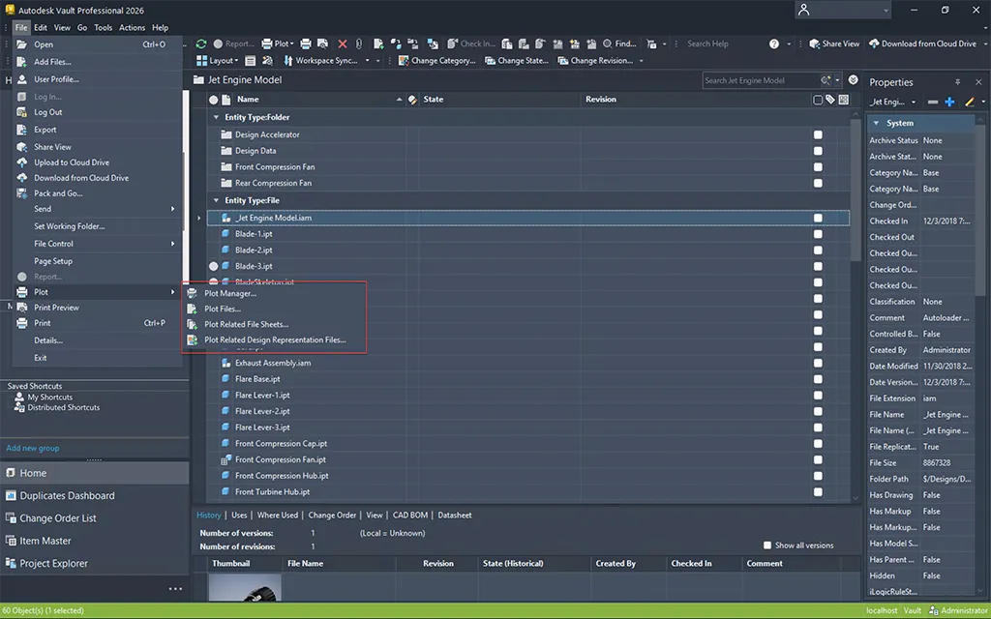The height and width of the screenshot is (619, 991).
Task: Pin the Properties panel with pushpin icon
Action: click(x=957, y=82)
